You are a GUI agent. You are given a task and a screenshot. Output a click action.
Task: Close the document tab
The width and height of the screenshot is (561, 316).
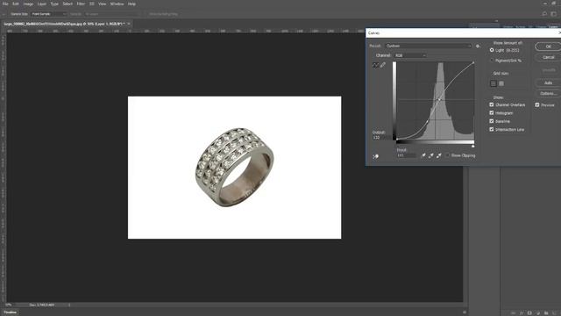pos(129,24)
